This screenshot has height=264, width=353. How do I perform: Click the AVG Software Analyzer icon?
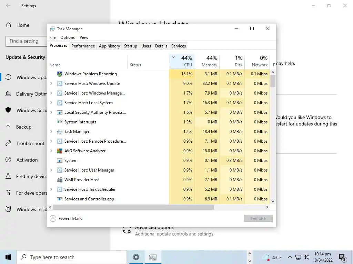(x=59, y=151)
